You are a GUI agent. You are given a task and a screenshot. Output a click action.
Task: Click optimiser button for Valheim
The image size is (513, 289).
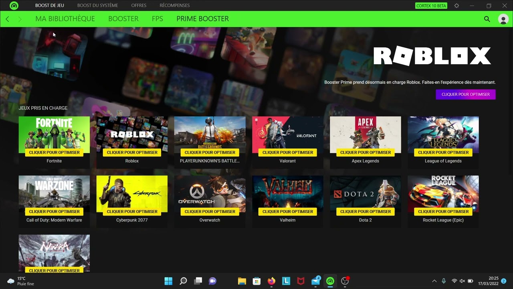click(288, 212)
